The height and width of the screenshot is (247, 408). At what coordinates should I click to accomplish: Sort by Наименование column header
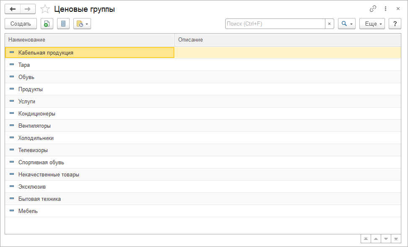(x=90, y=39)
